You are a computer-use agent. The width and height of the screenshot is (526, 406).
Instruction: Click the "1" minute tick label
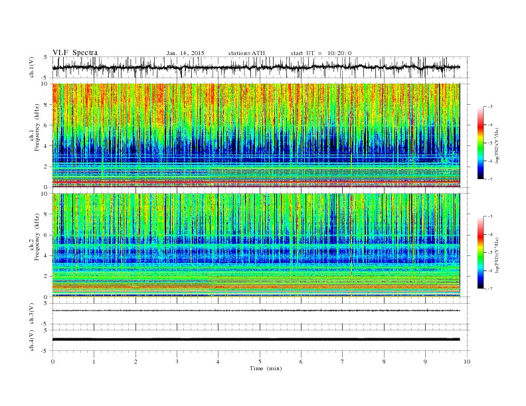[x=94, y=362]
